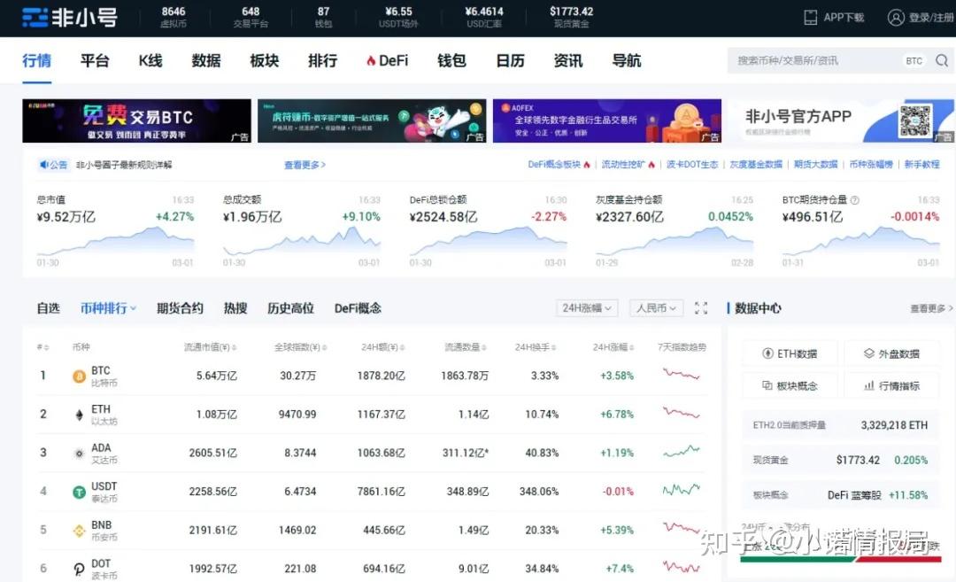Click the DeFi flame icon in navigation
Screen dimensions: 956x582
(371, 60)
